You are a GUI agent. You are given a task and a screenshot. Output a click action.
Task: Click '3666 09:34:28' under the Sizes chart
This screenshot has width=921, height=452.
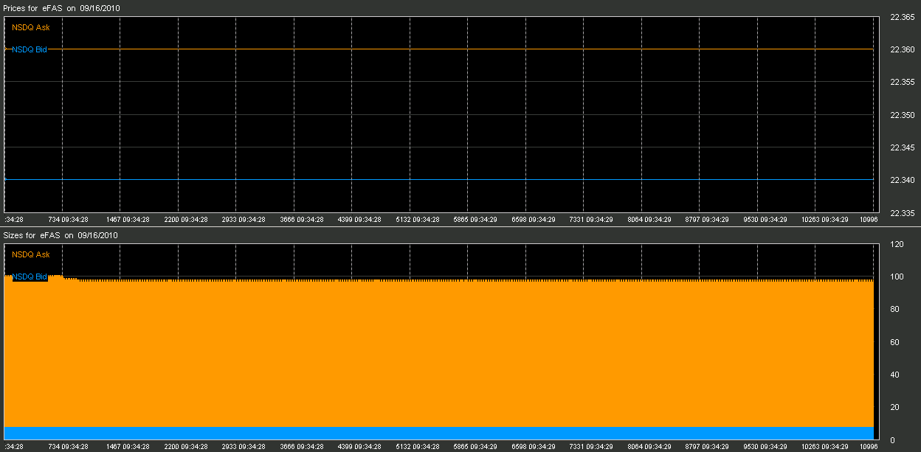[x=302, y=447]
